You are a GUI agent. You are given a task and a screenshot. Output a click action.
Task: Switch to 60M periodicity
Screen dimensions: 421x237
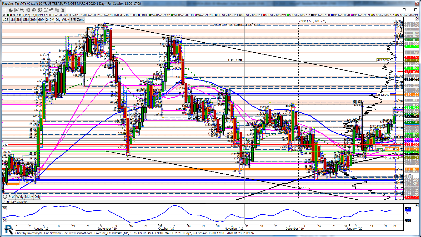pos(41,19)
